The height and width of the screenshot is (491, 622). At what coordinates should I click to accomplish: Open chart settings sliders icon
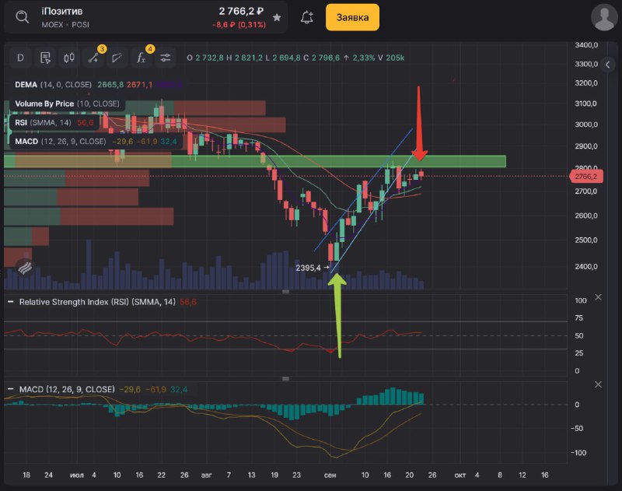click(165, 58)
